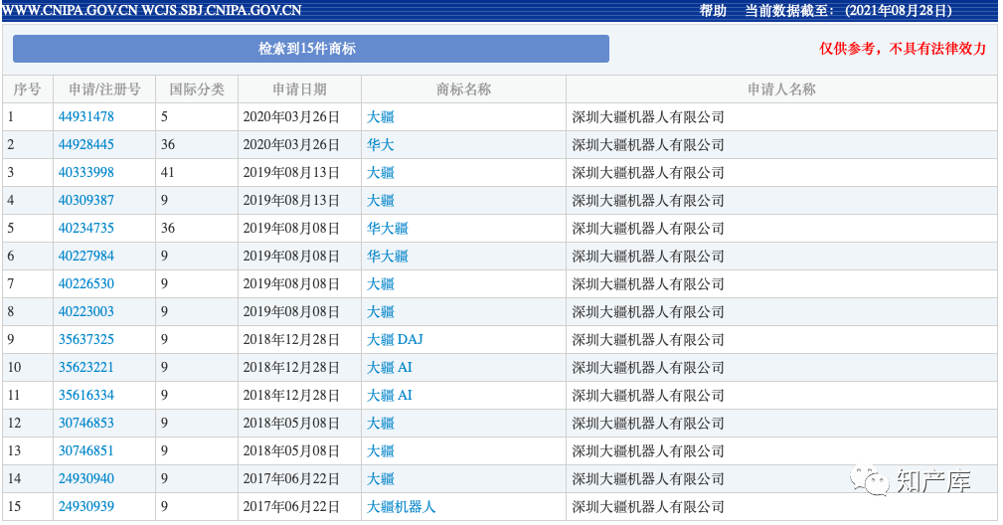Open the 帮助 help menu item

(713, 11)
